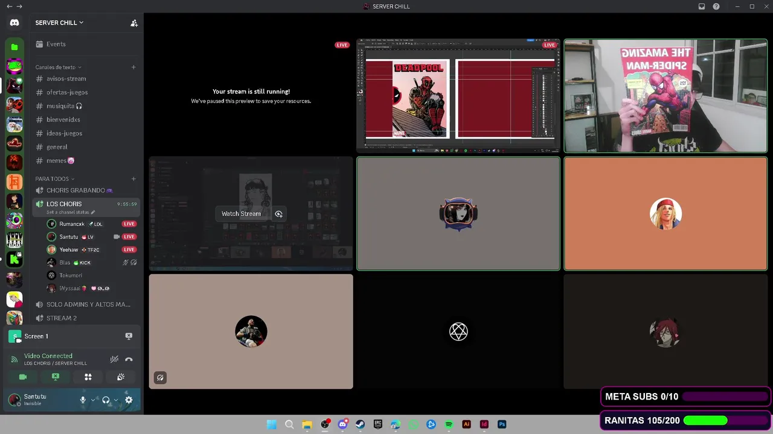Pop out stream icon beside Watch Stream

[x=278, y=213]
